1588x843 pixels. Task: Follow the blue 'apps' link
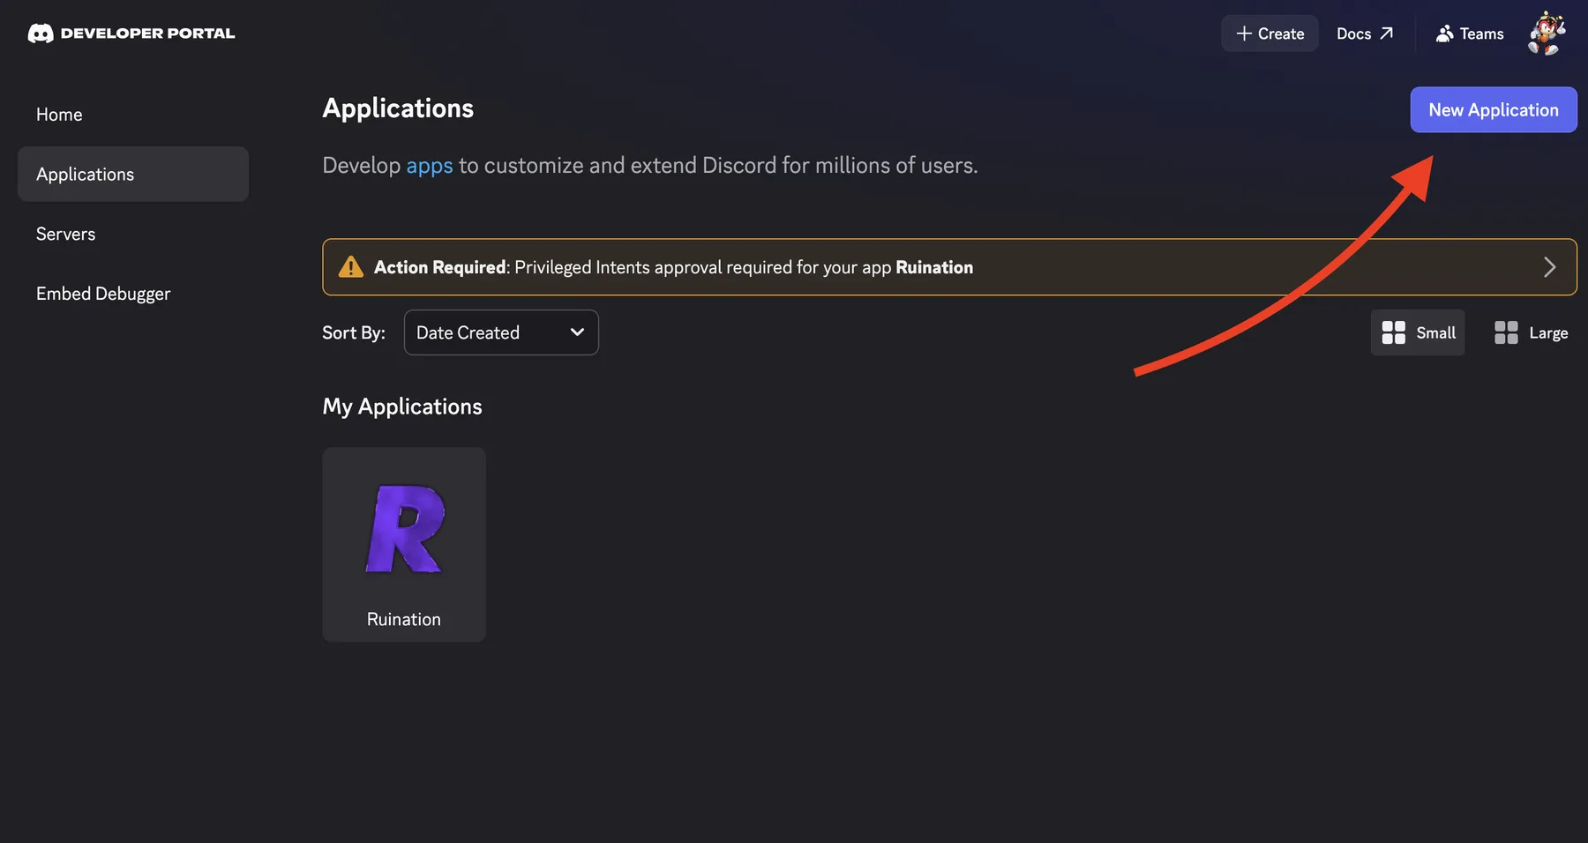click(430, 166)
